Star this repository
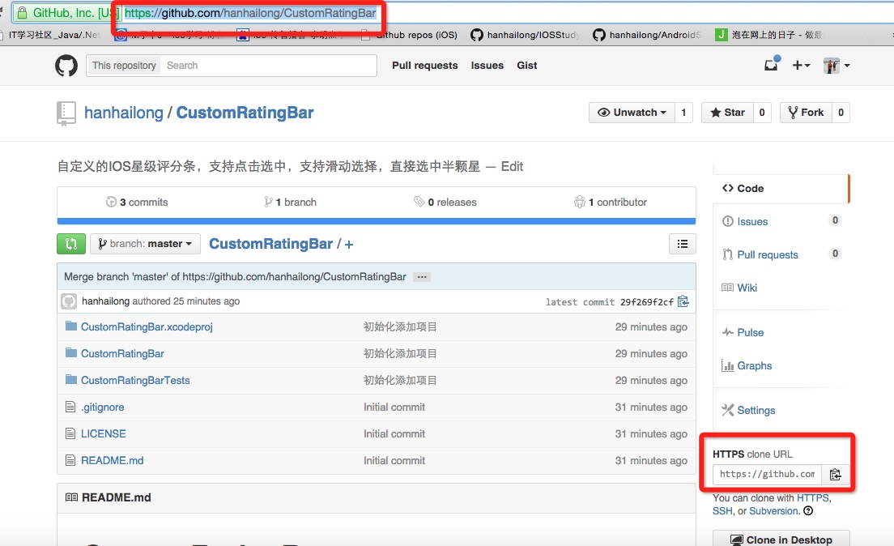This screenshot has height=546, width=894. click(727, 113)
